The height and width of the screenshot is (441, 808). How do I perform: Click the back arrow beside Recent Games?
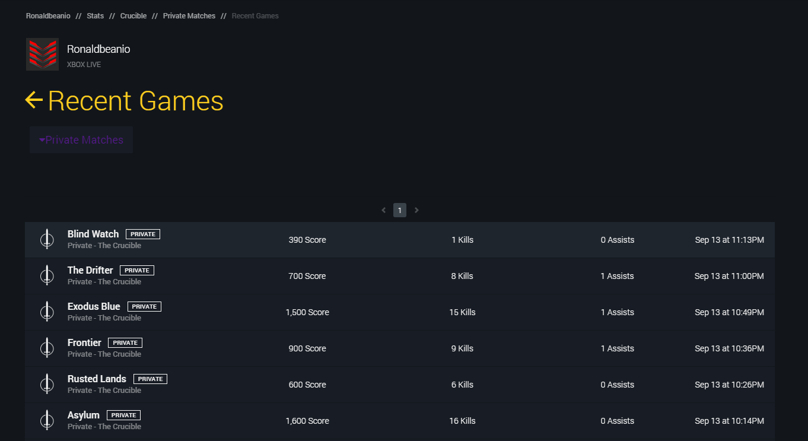pos(34,100)
